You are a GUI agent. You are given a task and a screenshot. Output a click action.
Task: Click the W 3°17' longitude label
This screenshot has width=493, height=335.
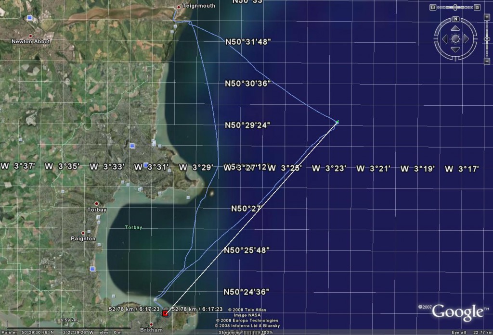[x=462, y=169]
